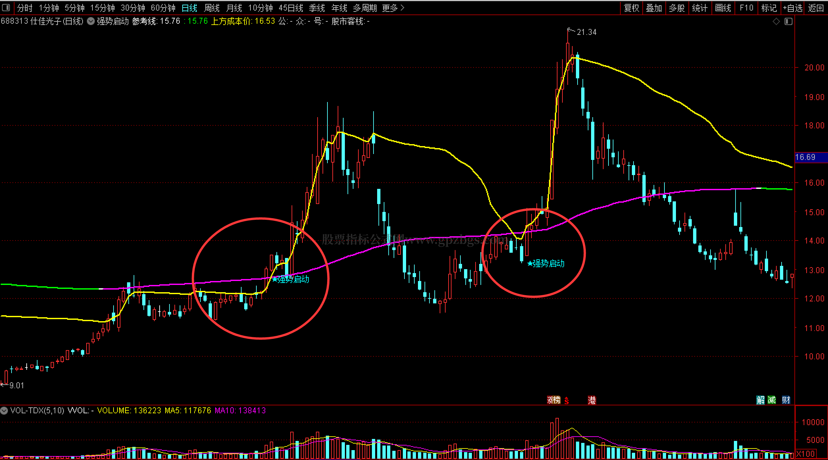Switch to 60分钟 period tab

point(163,8)
